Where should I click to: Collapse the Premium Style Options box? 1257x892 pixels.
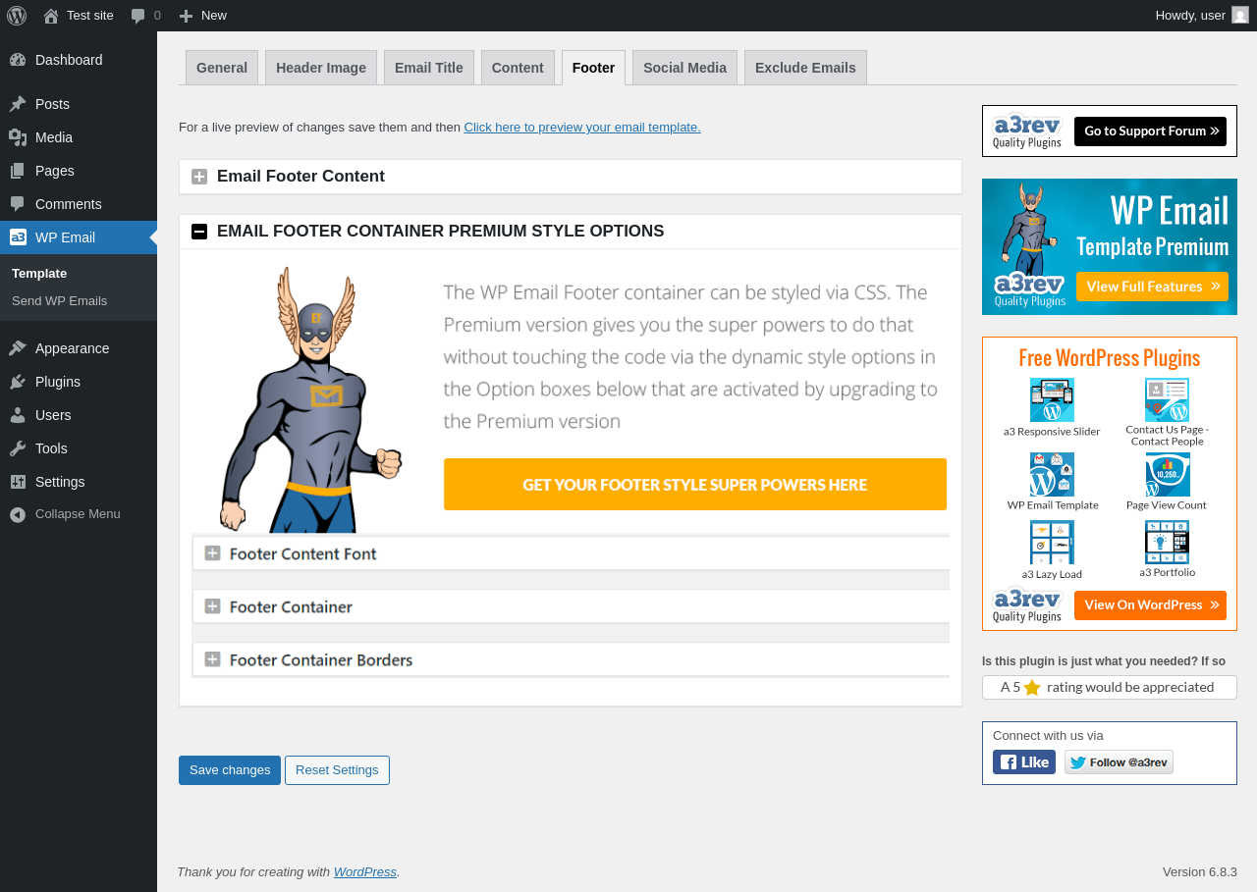[x=199, y=232]
